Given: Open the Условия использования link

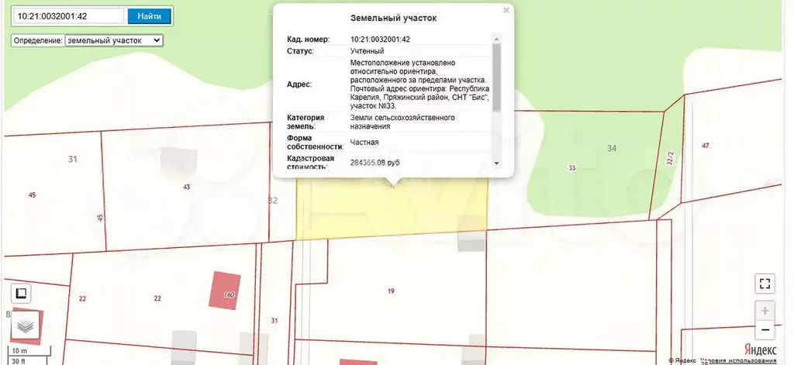Looking at the screenshot, I should [x=739, y=360].
